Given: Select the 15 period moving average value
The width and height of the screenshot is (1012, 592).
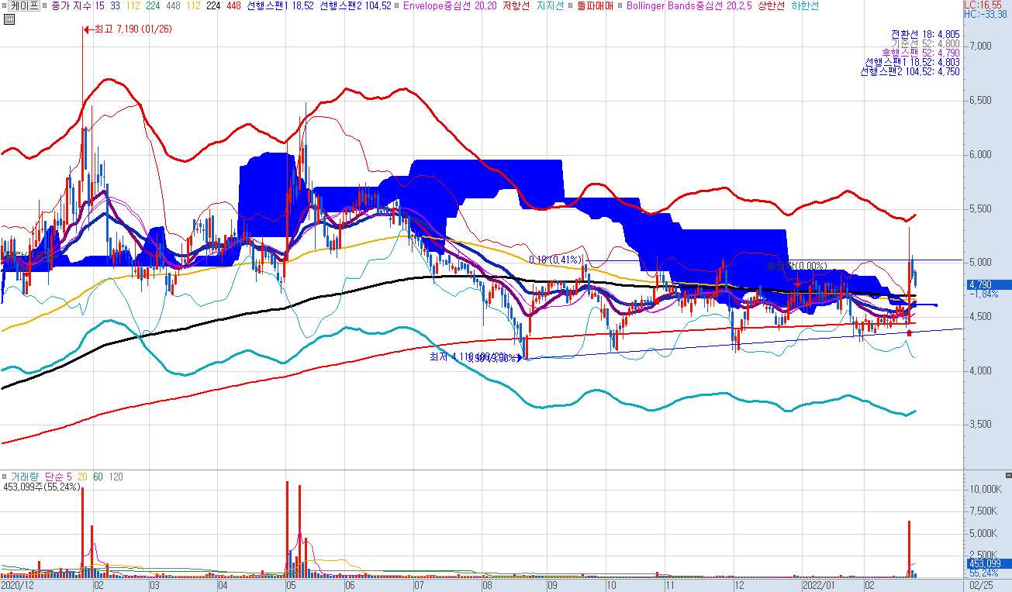Looking at the screenshot, I should click(99, 5).
